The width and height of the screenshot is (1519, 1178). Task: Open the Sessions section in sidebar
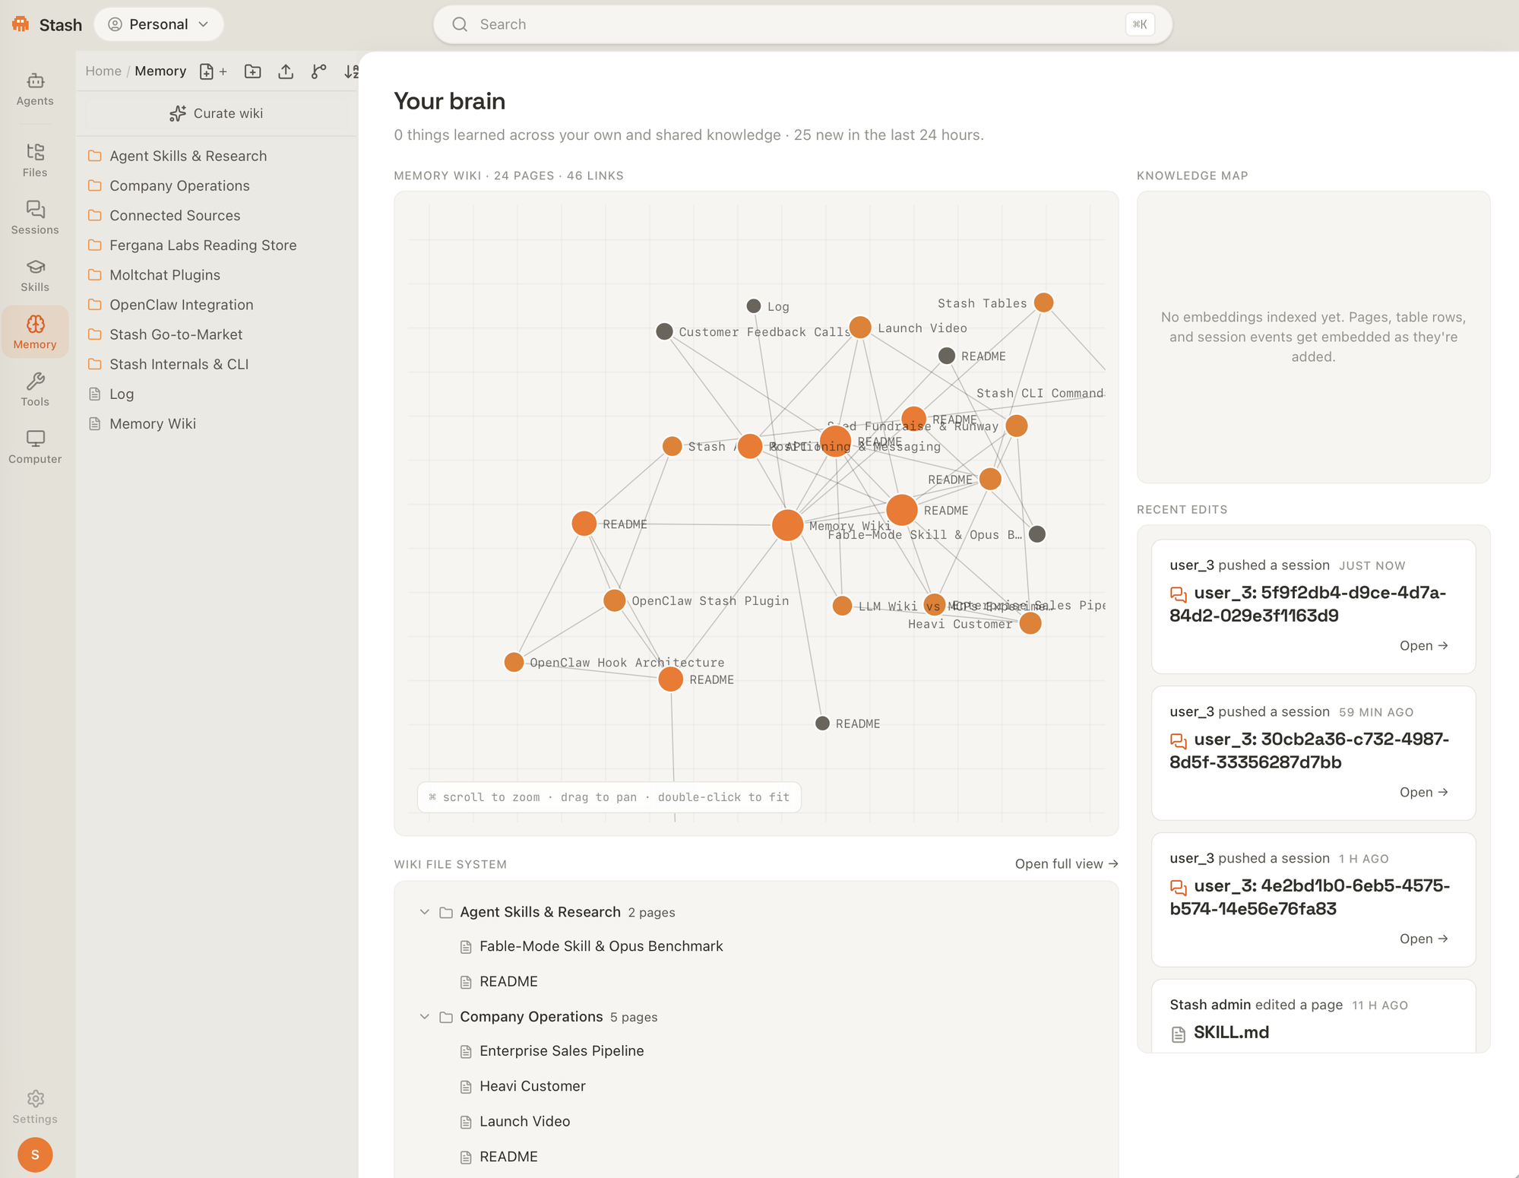pos(35,217)
